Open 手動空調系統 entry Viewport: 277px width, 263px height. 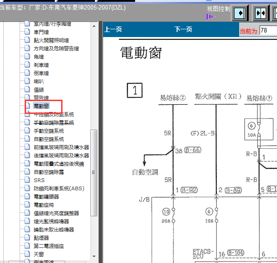click(x=49, y=131)
